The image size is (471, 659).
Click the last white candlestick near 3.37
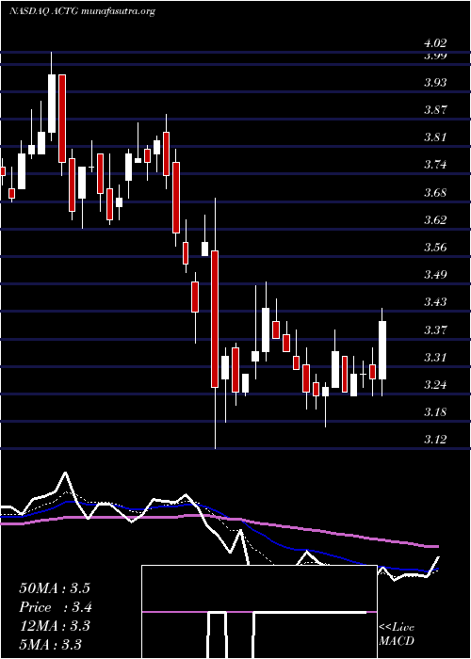(x=382, y=350)
